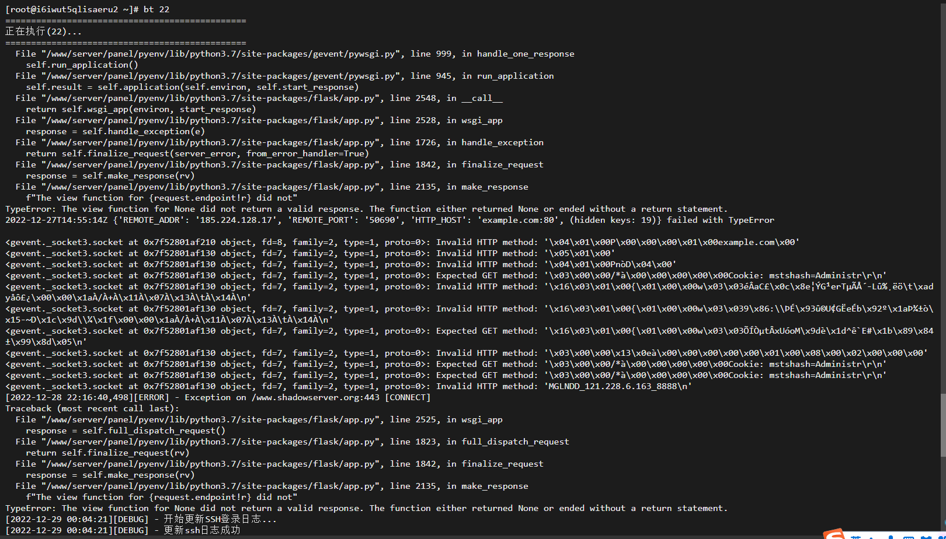Click the "正在执行(22)..." status line
This screenshot has width=946, height=539.
click(x=44, y=32)
